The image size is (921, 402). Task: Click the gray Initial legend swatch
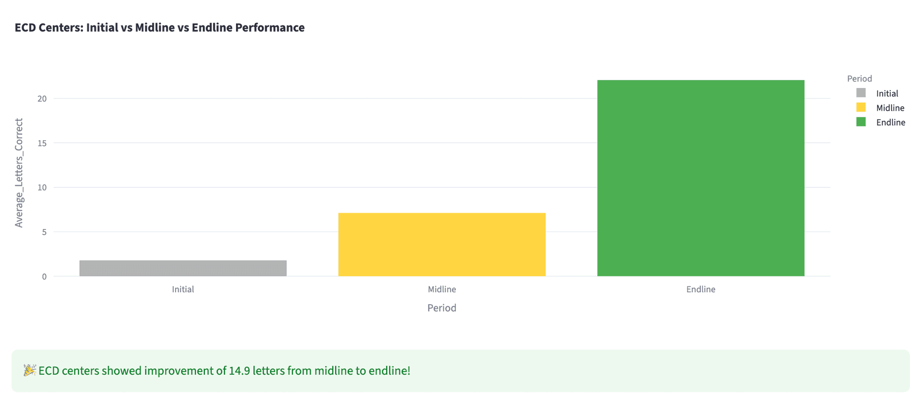(861, 93)
